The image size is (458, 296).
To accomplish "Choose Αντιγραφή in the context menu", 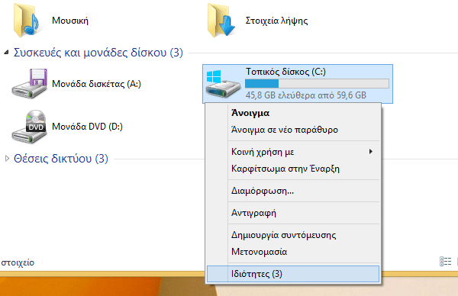I will pyautogui.click(x=293, y=213).
